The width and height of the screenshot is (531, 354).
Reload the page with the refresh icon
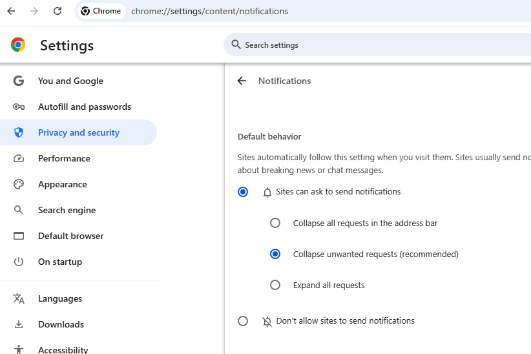[x=57, y=11]
